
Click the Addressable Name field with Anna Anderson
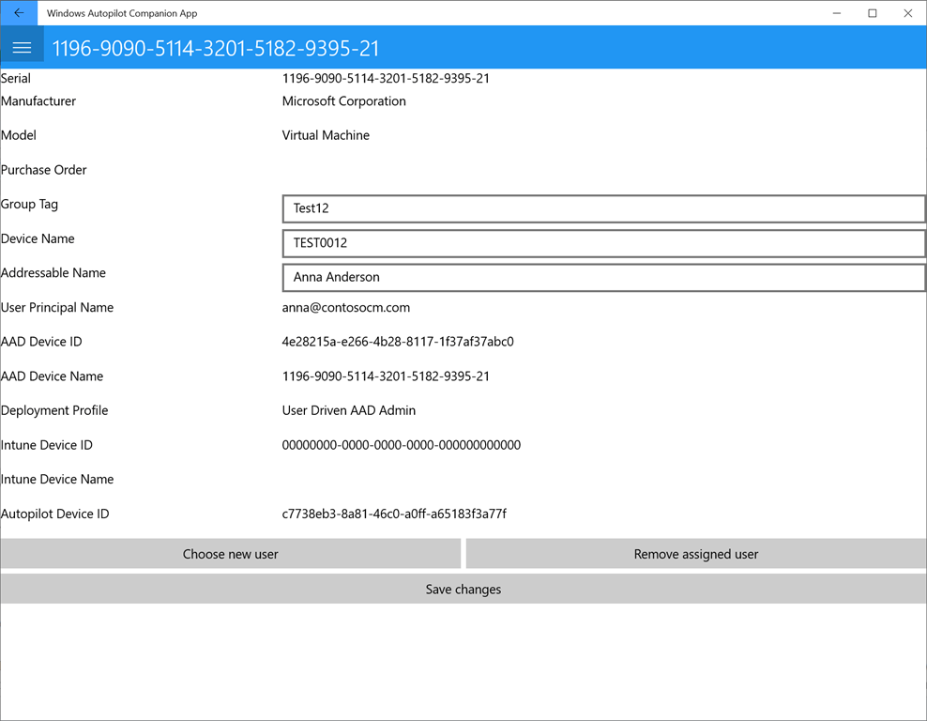(600, 277)
